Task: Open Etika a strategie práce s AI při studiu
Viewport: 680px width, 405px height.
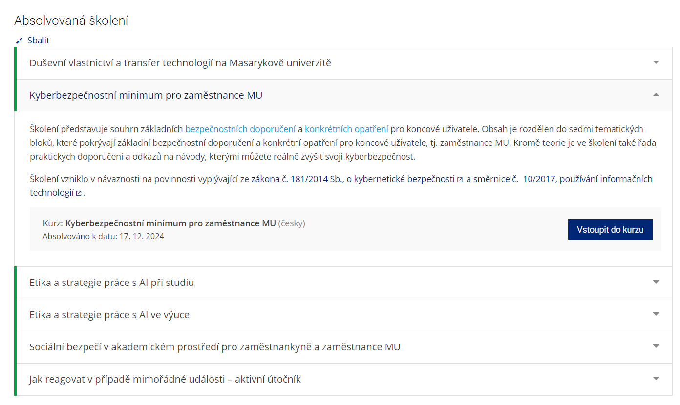Action: click(112, 283)
